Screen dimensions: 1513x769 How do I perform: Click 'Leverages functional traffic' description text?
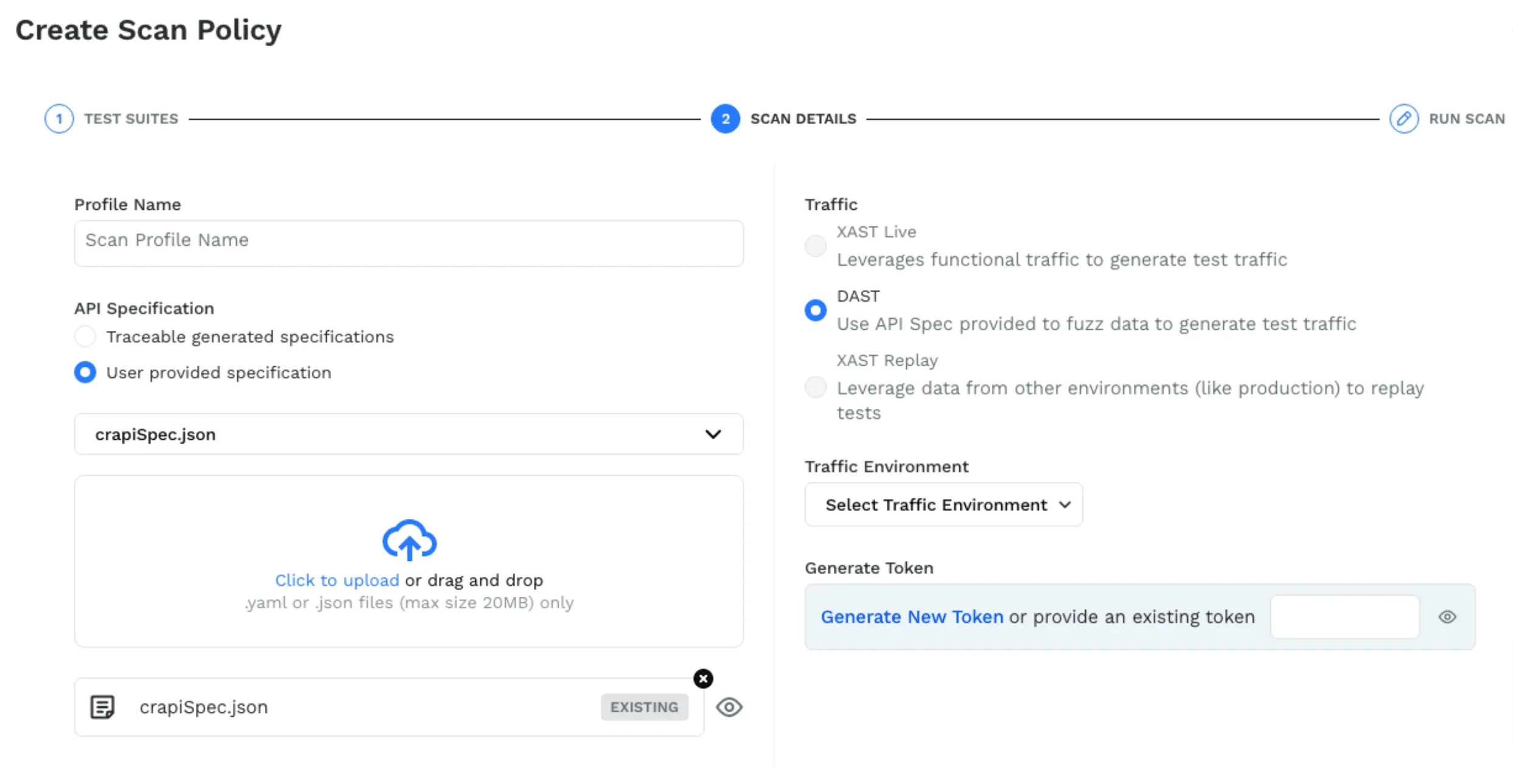[x=1061, y=260]
